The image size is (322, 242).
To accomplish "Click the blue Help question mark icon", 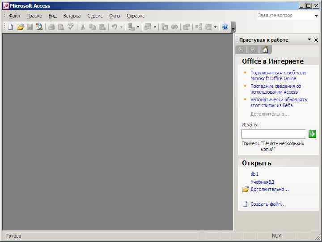I will coord(225,27).
